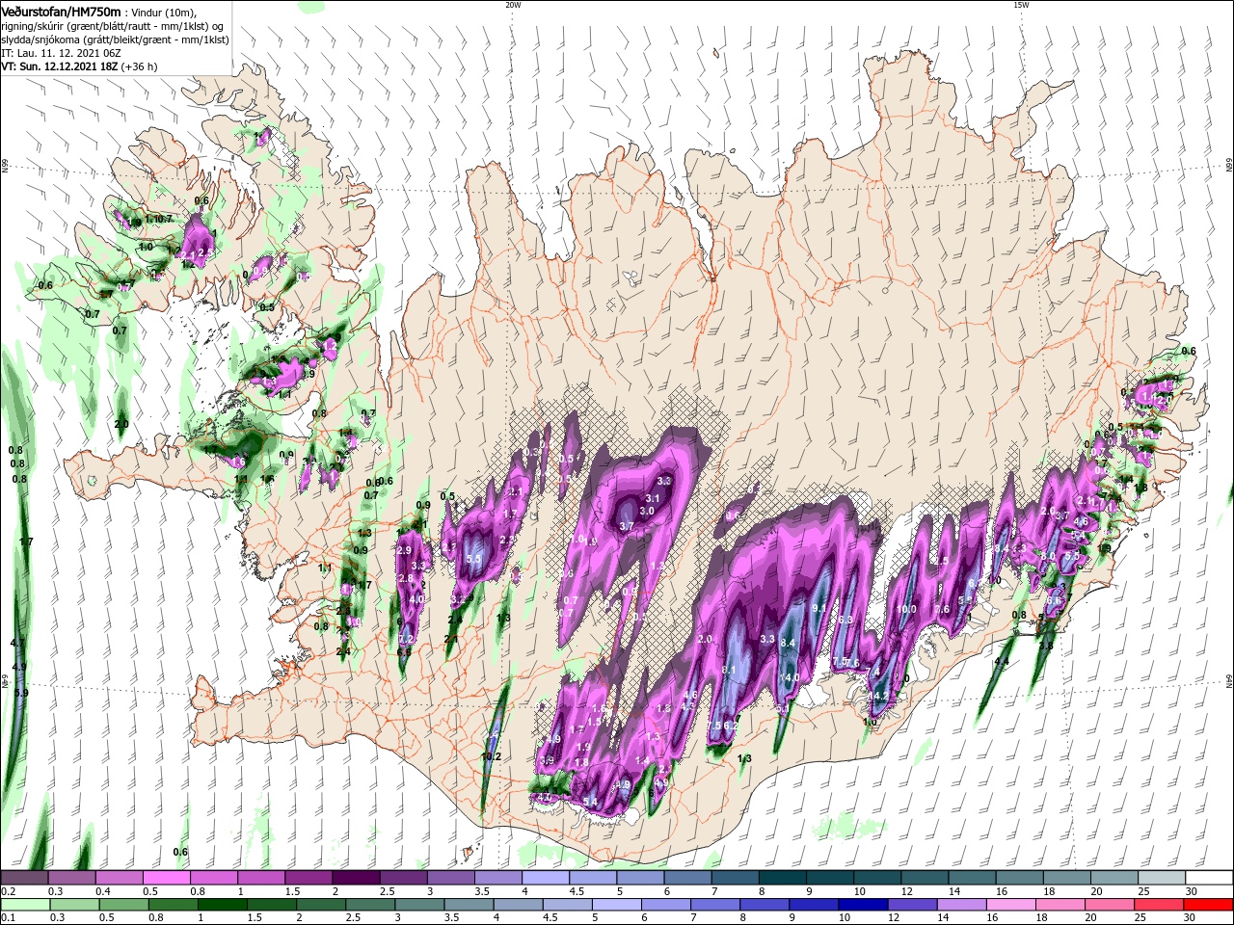Image resolution: width=1234 pixels, height=925 pixels.
Task: Click the Veðurstofan/HM750m title text
Action: [x=61, y=12]
